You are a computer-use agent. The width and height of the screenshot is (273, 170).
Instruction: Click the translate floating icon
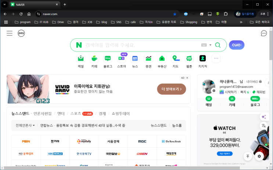pos(263,125)
